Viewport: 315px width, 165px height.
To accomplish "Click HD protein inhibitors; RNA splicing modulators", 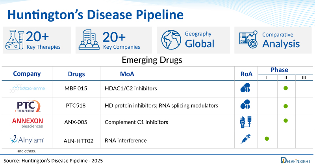I will click(x=161, y=106).
